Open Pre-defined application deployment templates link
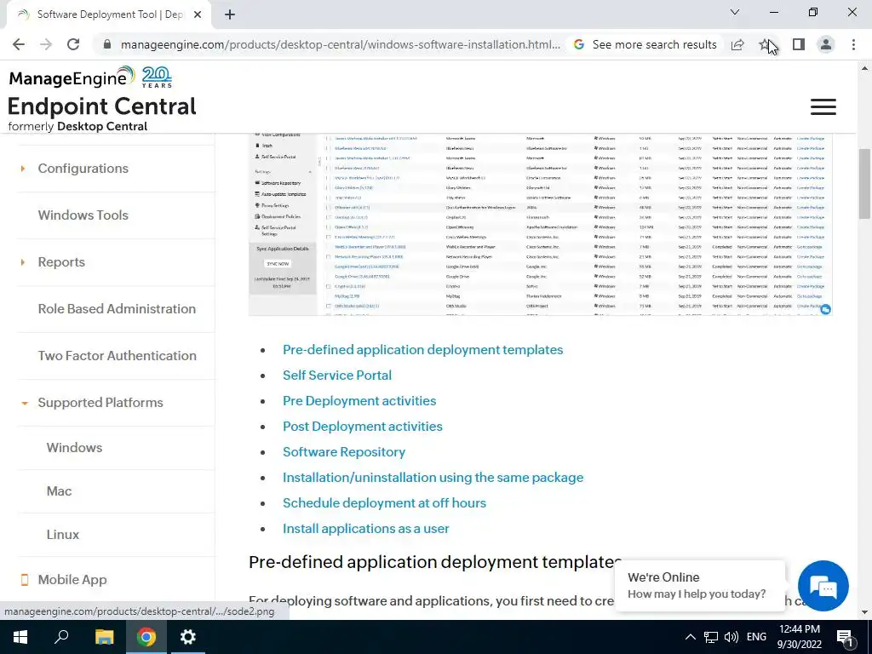872x654 pixels. click(x=422, y=350)
